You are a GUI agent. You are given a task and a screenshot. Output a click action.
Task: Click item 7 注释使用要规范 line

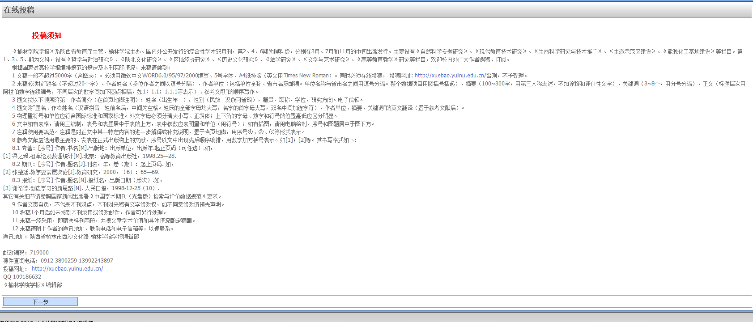tap(159, 132)
